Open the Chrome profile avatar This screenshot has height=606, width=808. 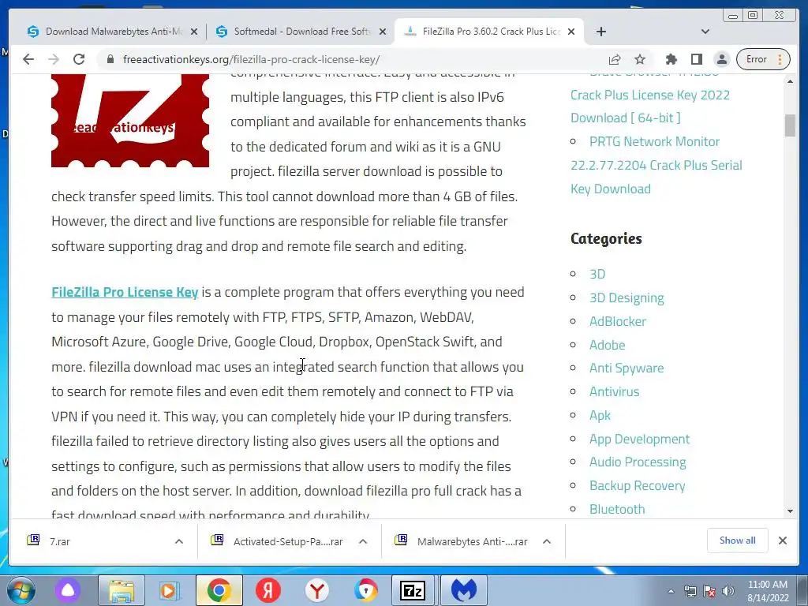722,59
